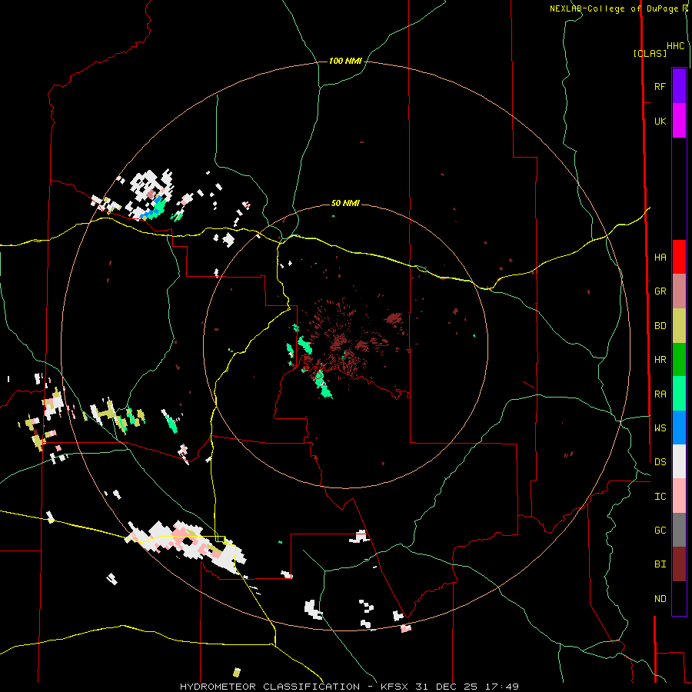Click the "HYDROMETEOR CLASSIFICATION - KFSX" caption

(x=294, y=687)
